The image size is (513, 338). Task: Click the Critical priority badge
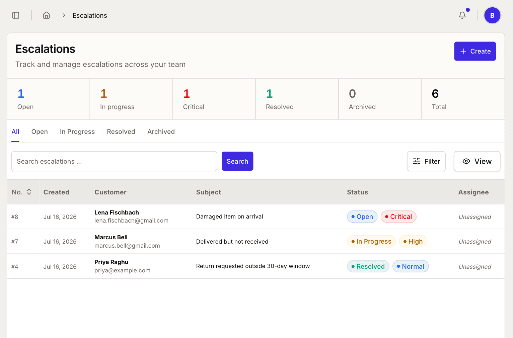point(398,217)
